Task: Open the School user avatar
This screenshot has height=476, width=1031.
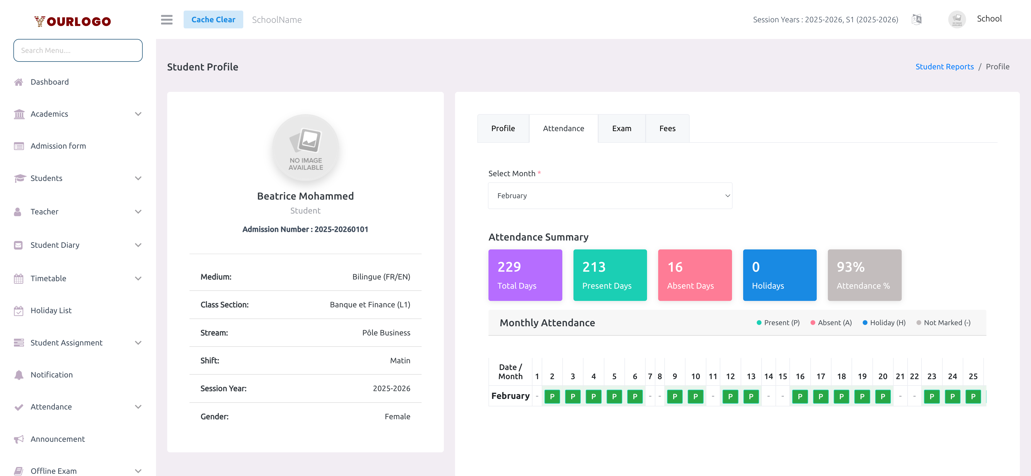Action: pos(957,19)
